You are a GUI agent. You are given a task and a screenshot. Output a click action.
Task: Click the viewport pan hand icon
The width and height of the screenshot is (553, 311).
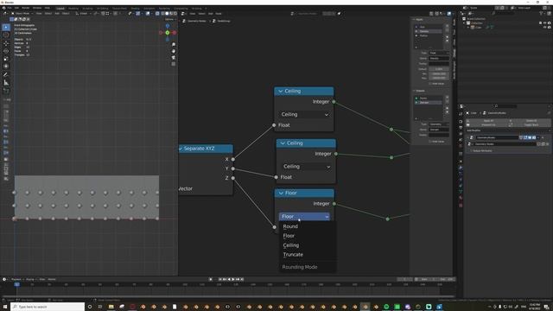pyautogui.click(x=174, y=51)
